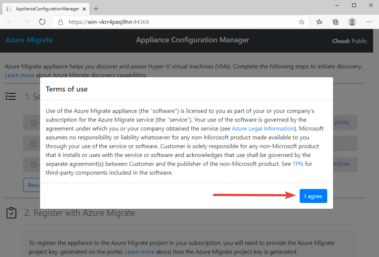
Task: Open the Favorites list icon
Action: pos(319,22)
